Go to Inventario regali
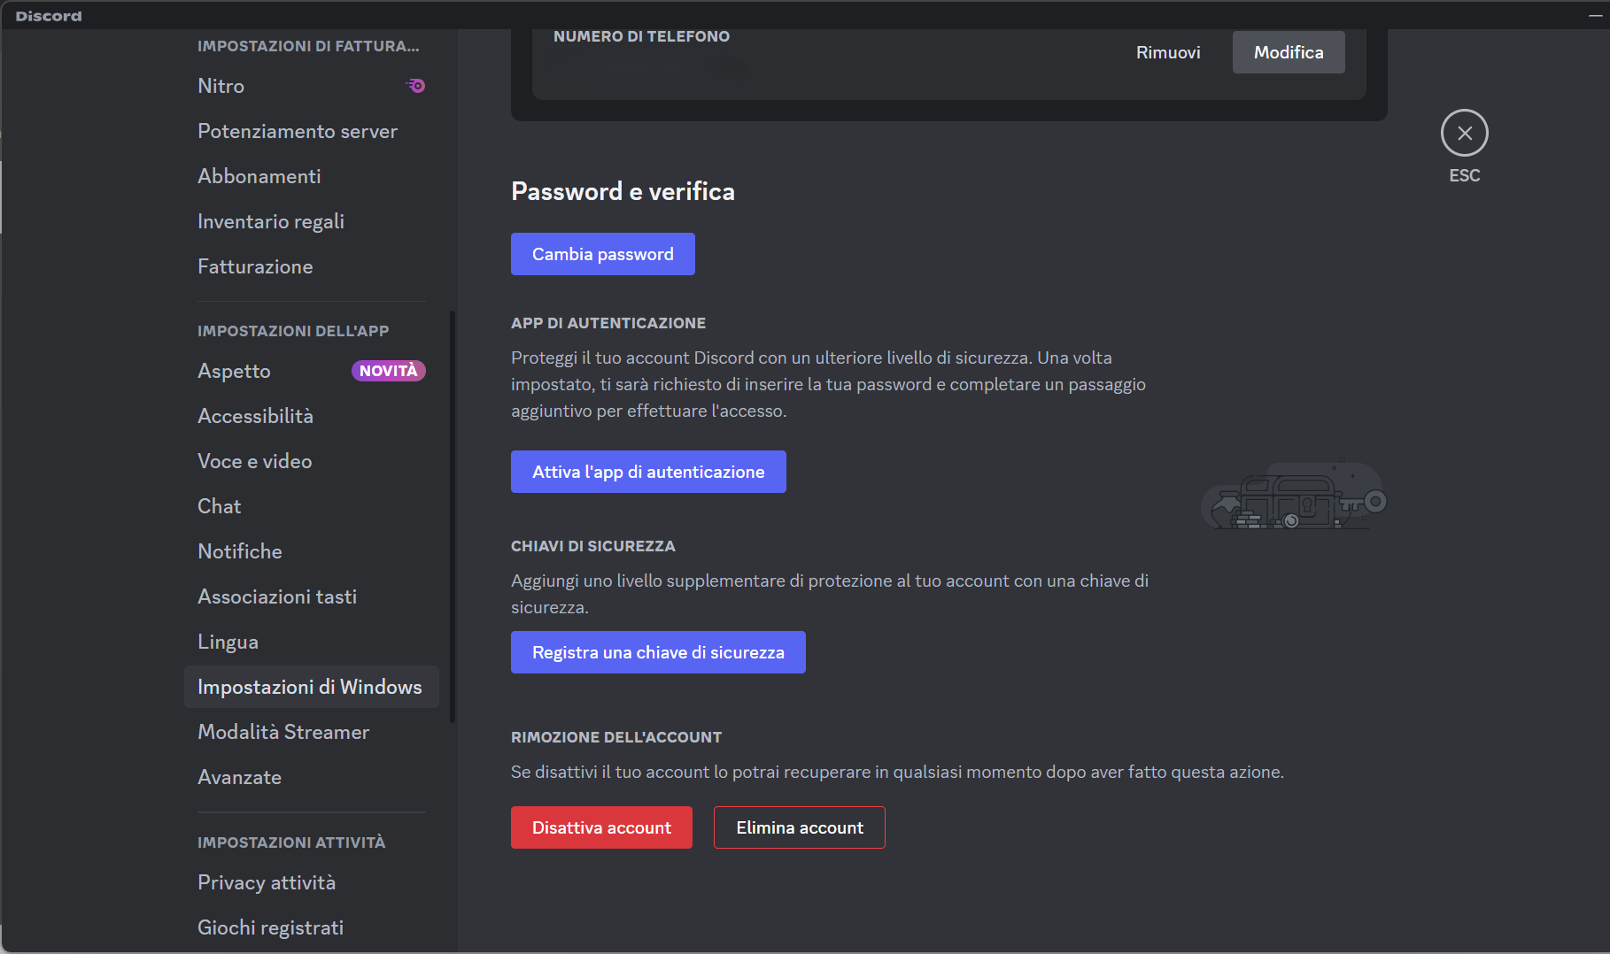1610x954 pixels. pos(270,221)
